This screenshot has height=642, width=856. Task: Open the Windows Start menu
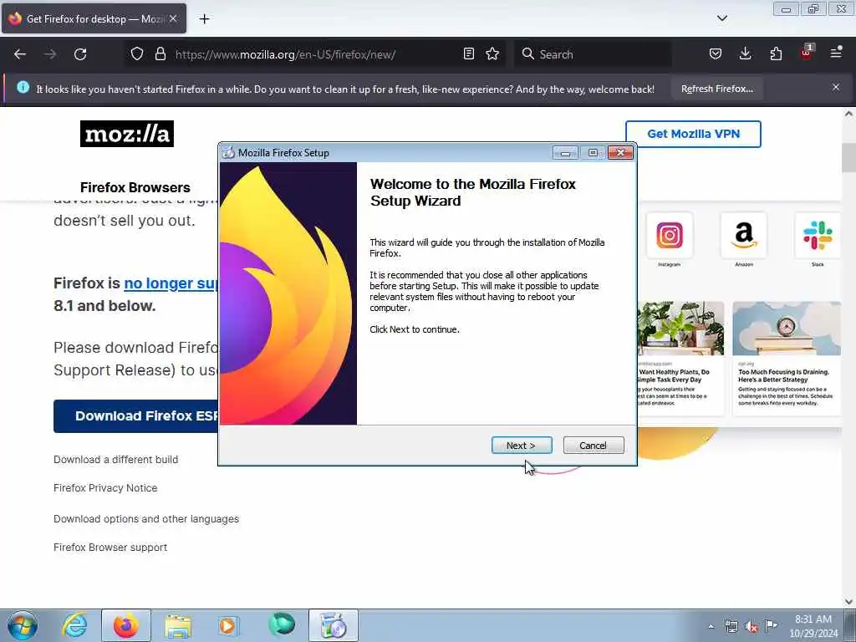click(23, 625)
